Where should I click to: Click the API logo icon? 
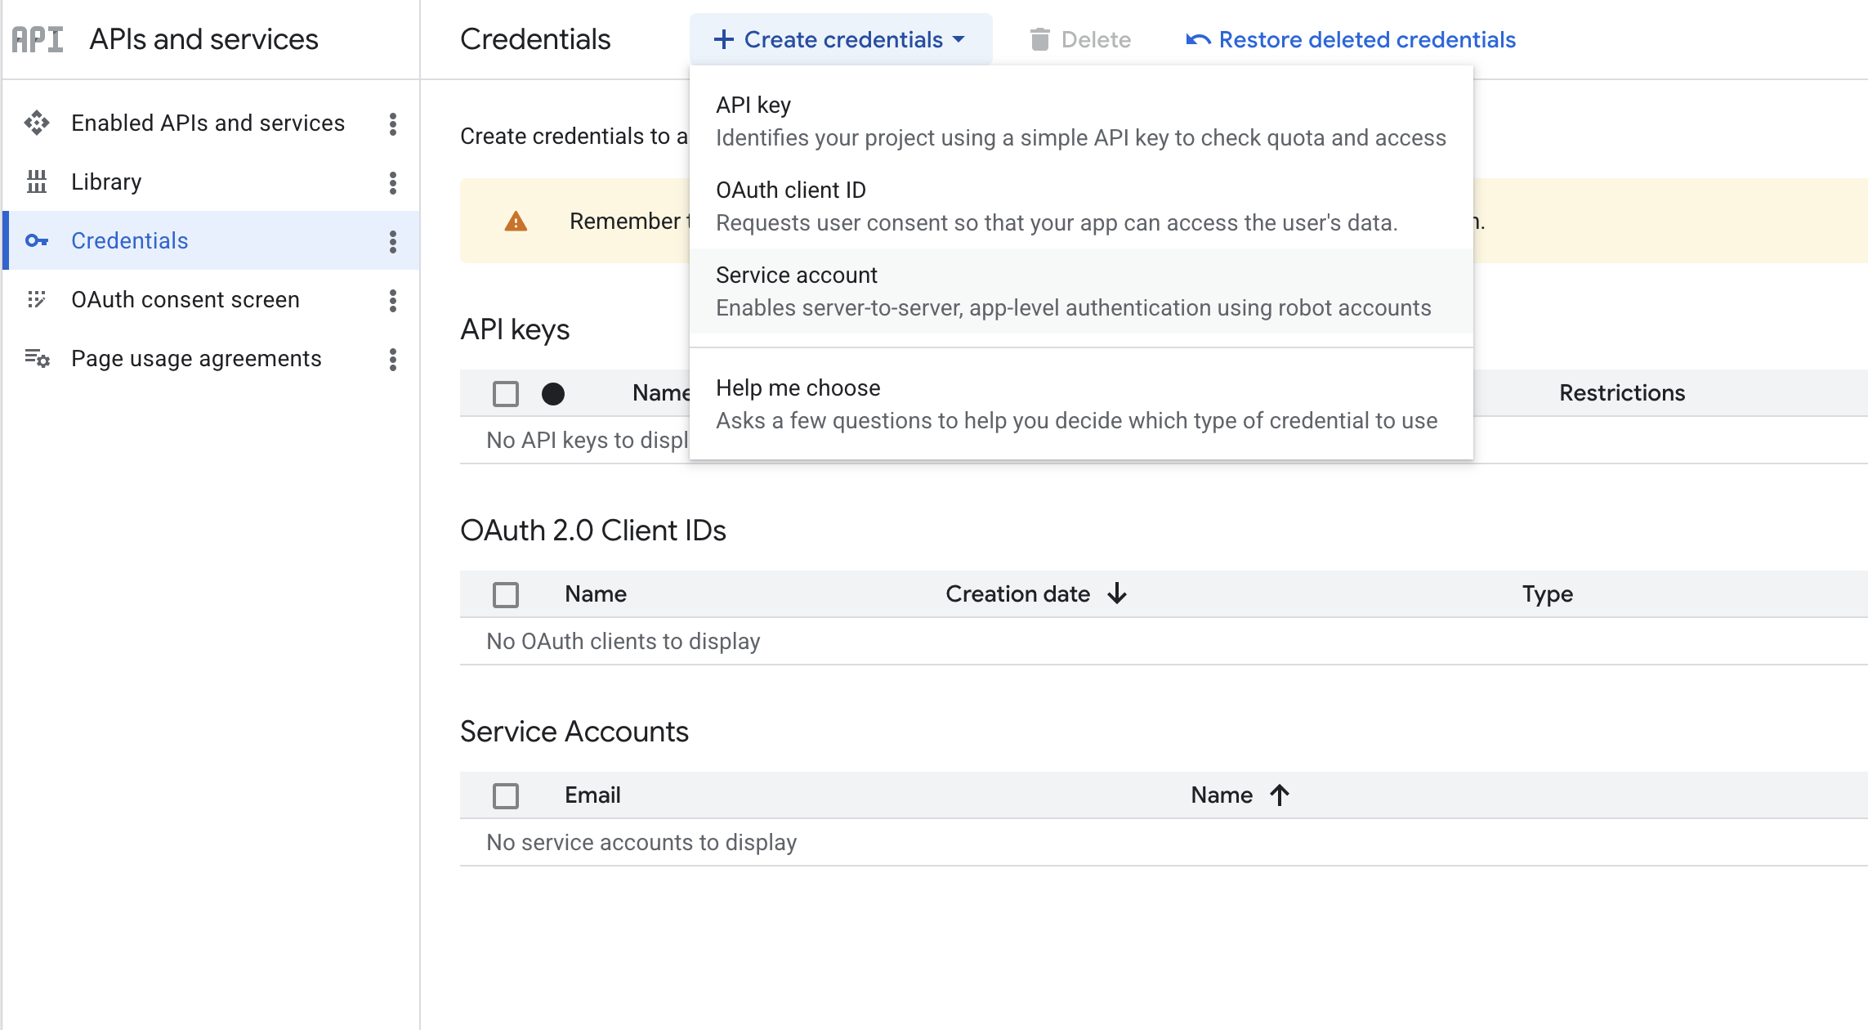pos(38,39)
